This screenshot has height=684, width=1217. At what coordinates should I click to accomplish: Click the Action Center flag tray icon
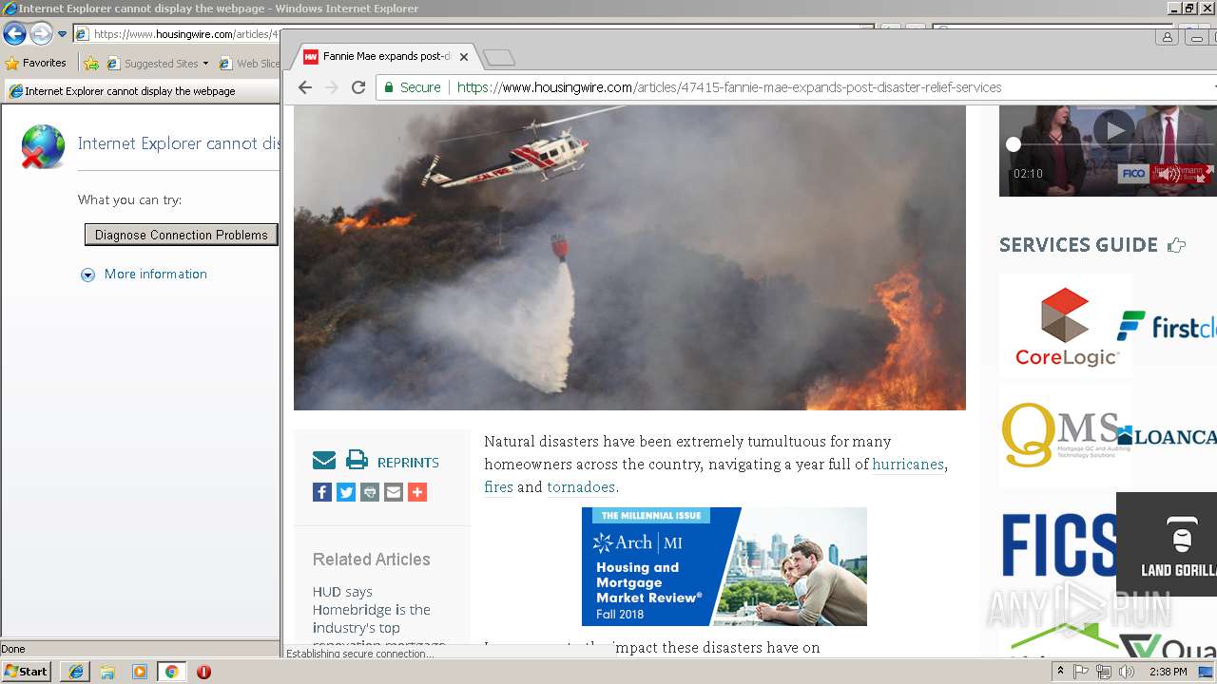[x=1081, y=672]
